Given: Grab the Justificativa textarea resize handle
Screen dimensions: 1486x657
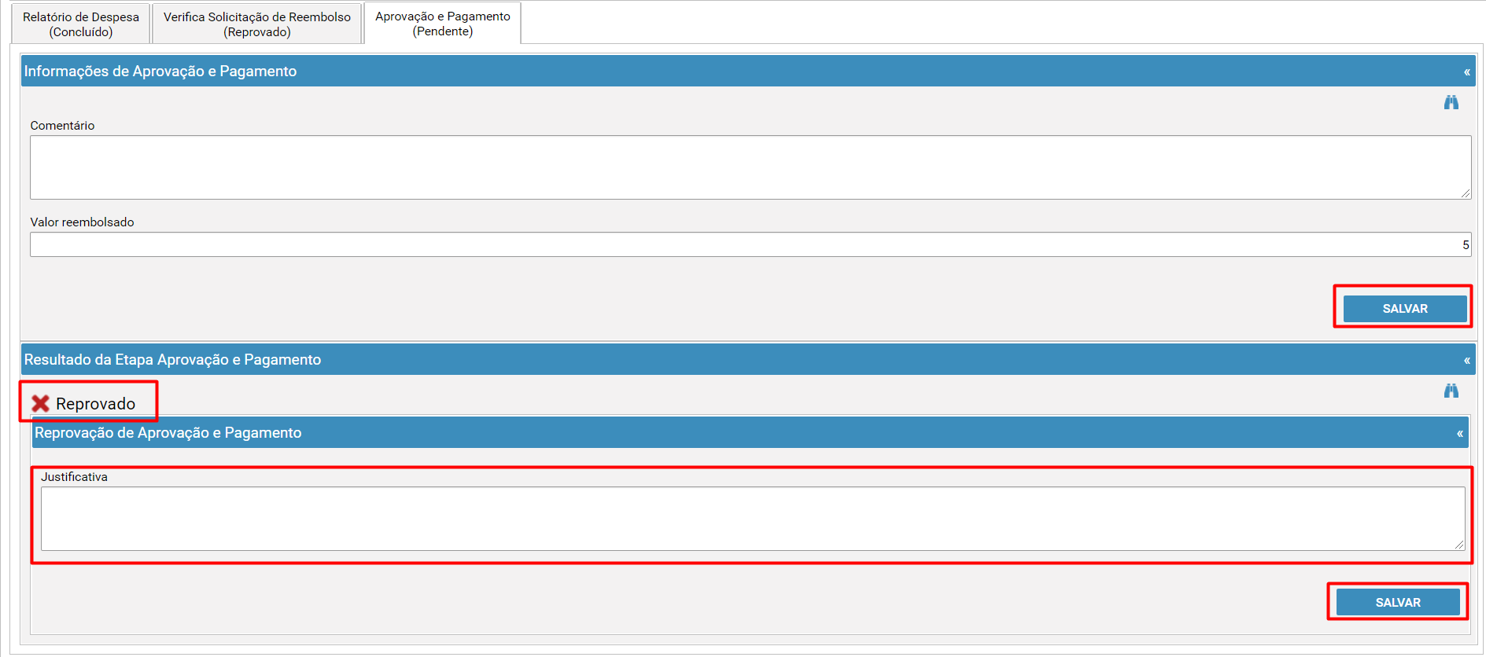Looking at the screenshot, I should coord(1459,545).
